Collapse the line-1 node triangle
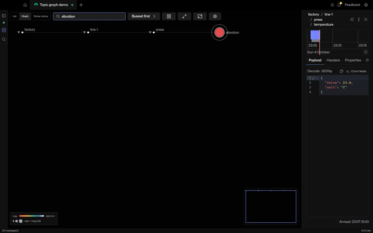The image size is (373, 233). pyautogui.click(x=84, y=32)
